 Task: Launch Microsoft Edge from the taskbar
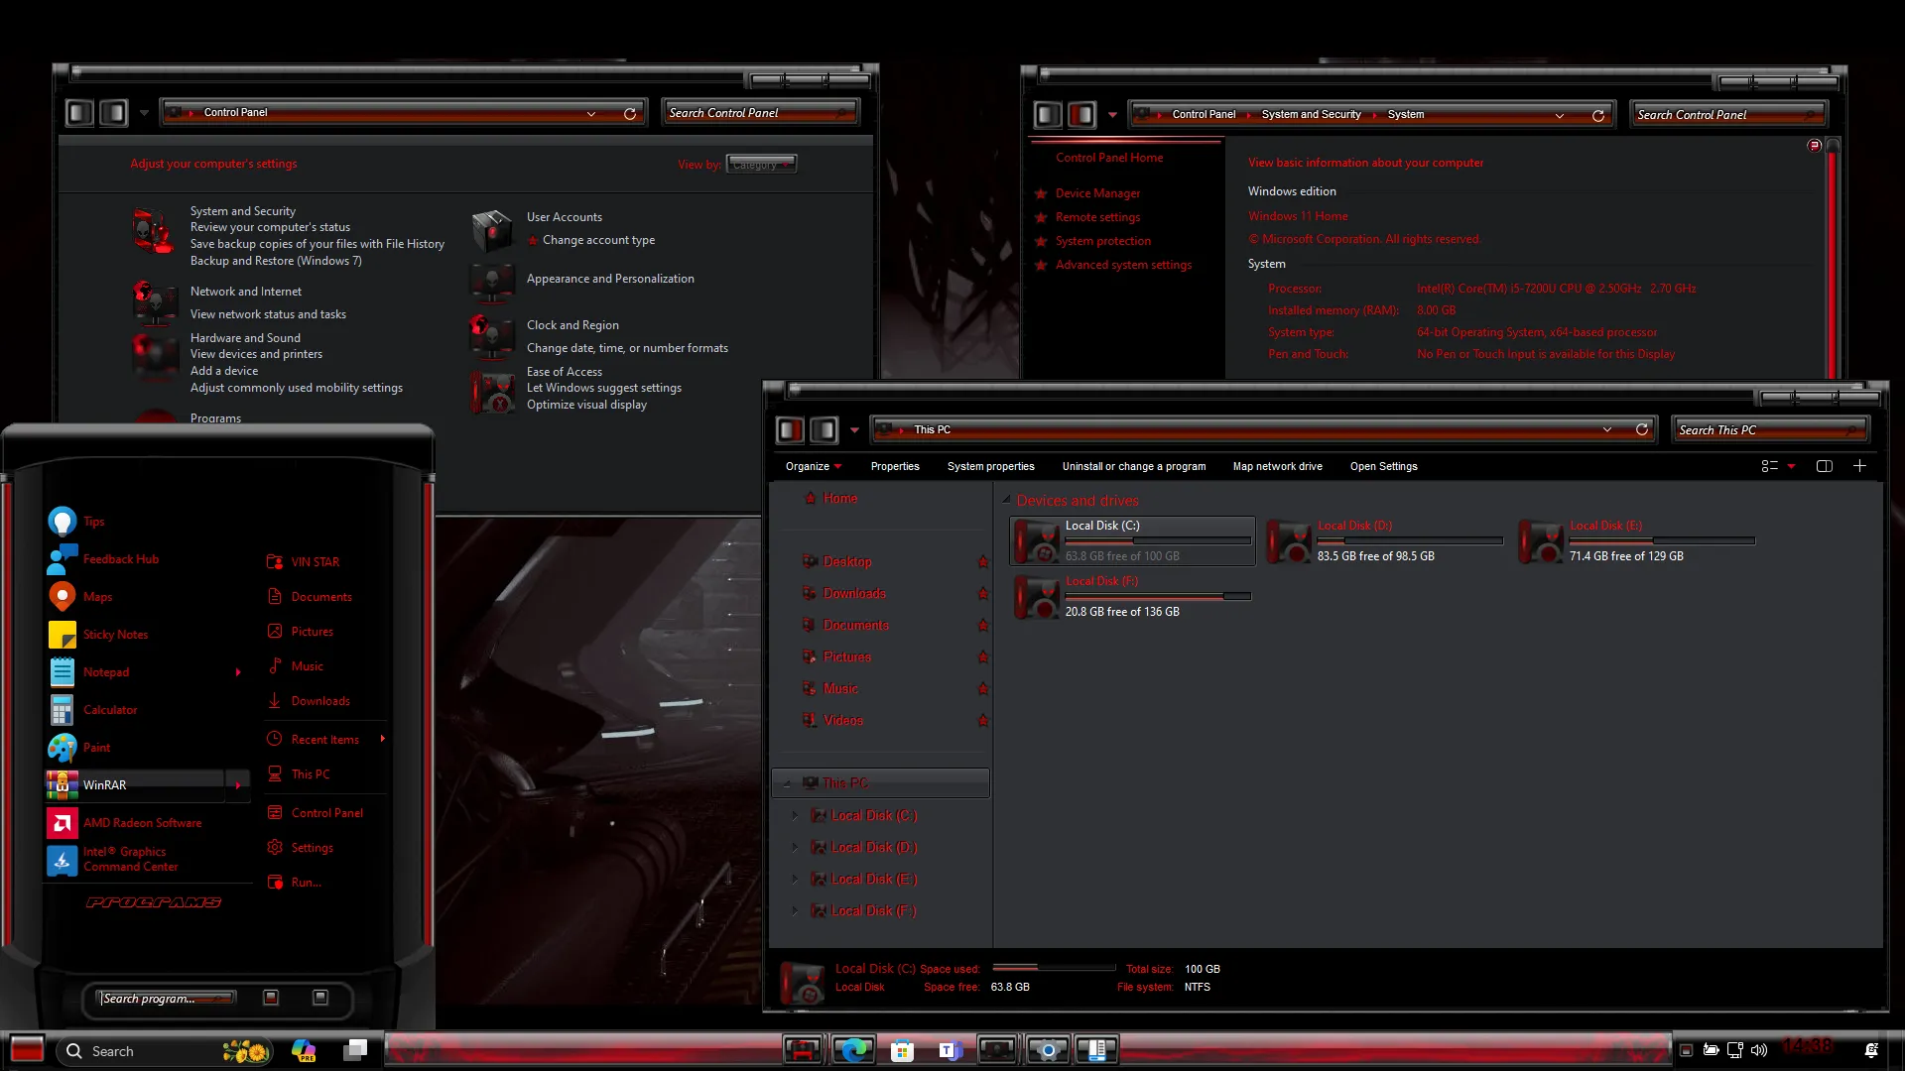pyautogui.click(x=852, y=1049)
